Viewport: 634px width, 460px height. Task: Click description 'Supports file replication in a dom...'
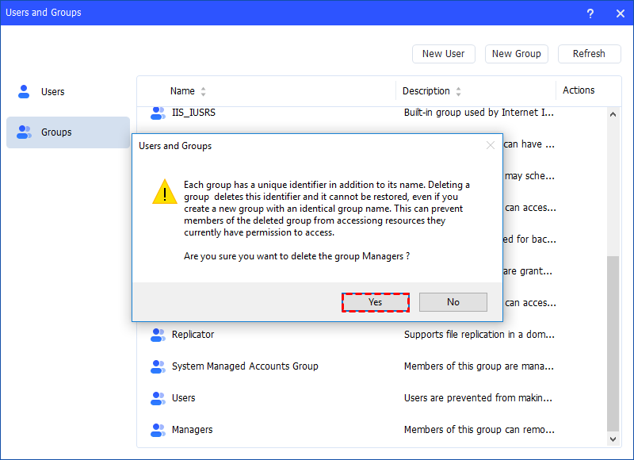[x=479, y=335]
